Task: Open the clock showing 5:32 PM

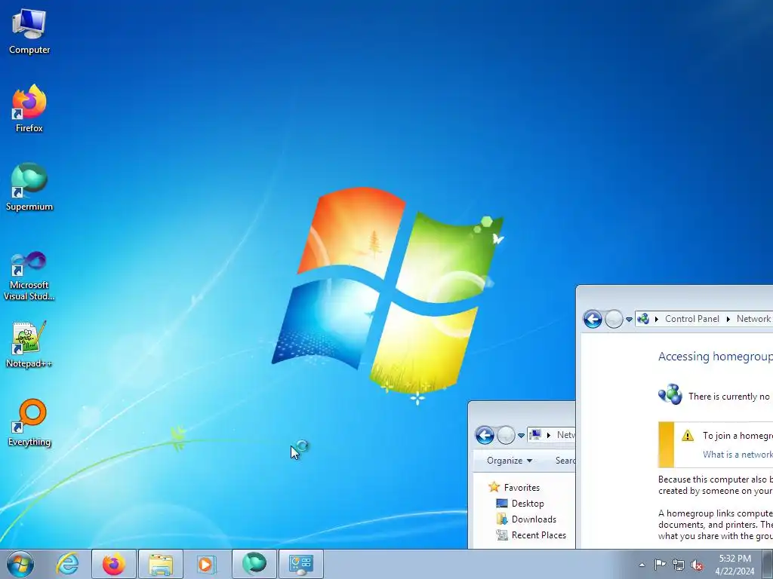Action: (735, 564)
